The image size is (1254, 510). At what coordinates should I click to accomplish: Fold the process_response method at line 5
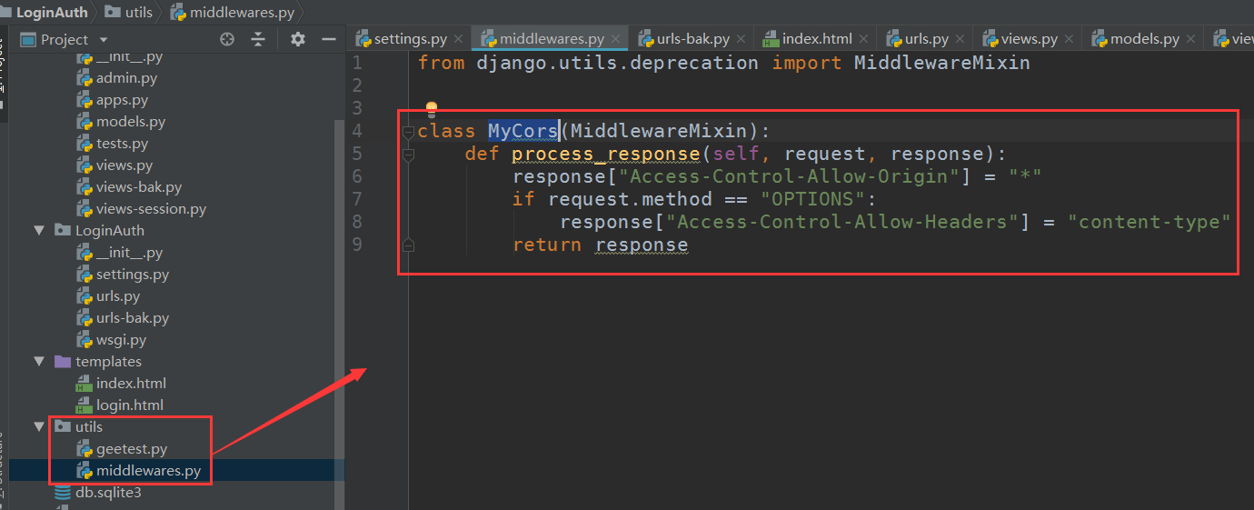[x=408, y=154]
